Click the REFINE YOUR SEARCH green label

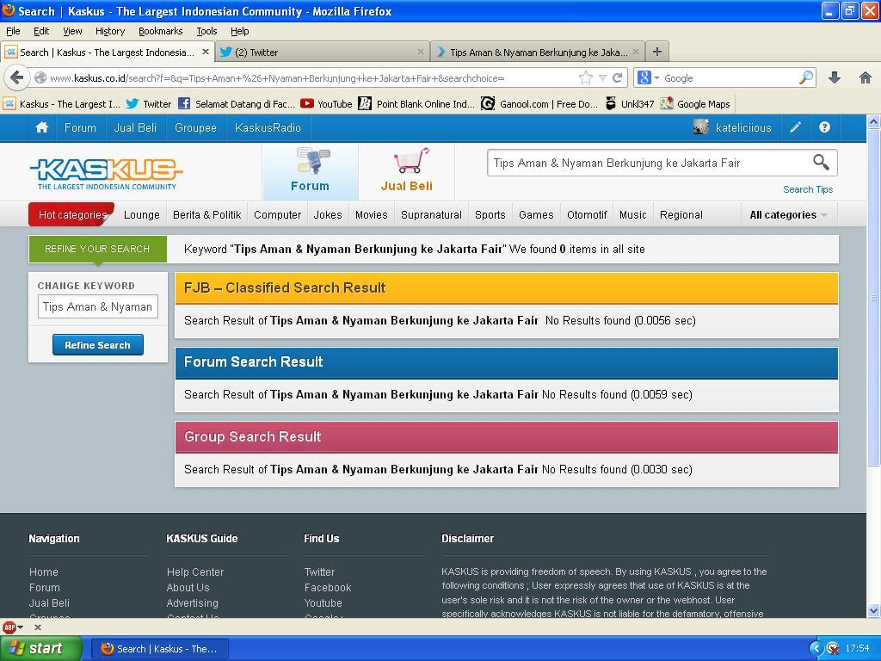(x=98, y=249)
